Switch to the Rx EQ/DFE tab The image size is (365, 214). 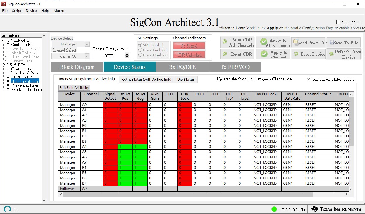182,67
